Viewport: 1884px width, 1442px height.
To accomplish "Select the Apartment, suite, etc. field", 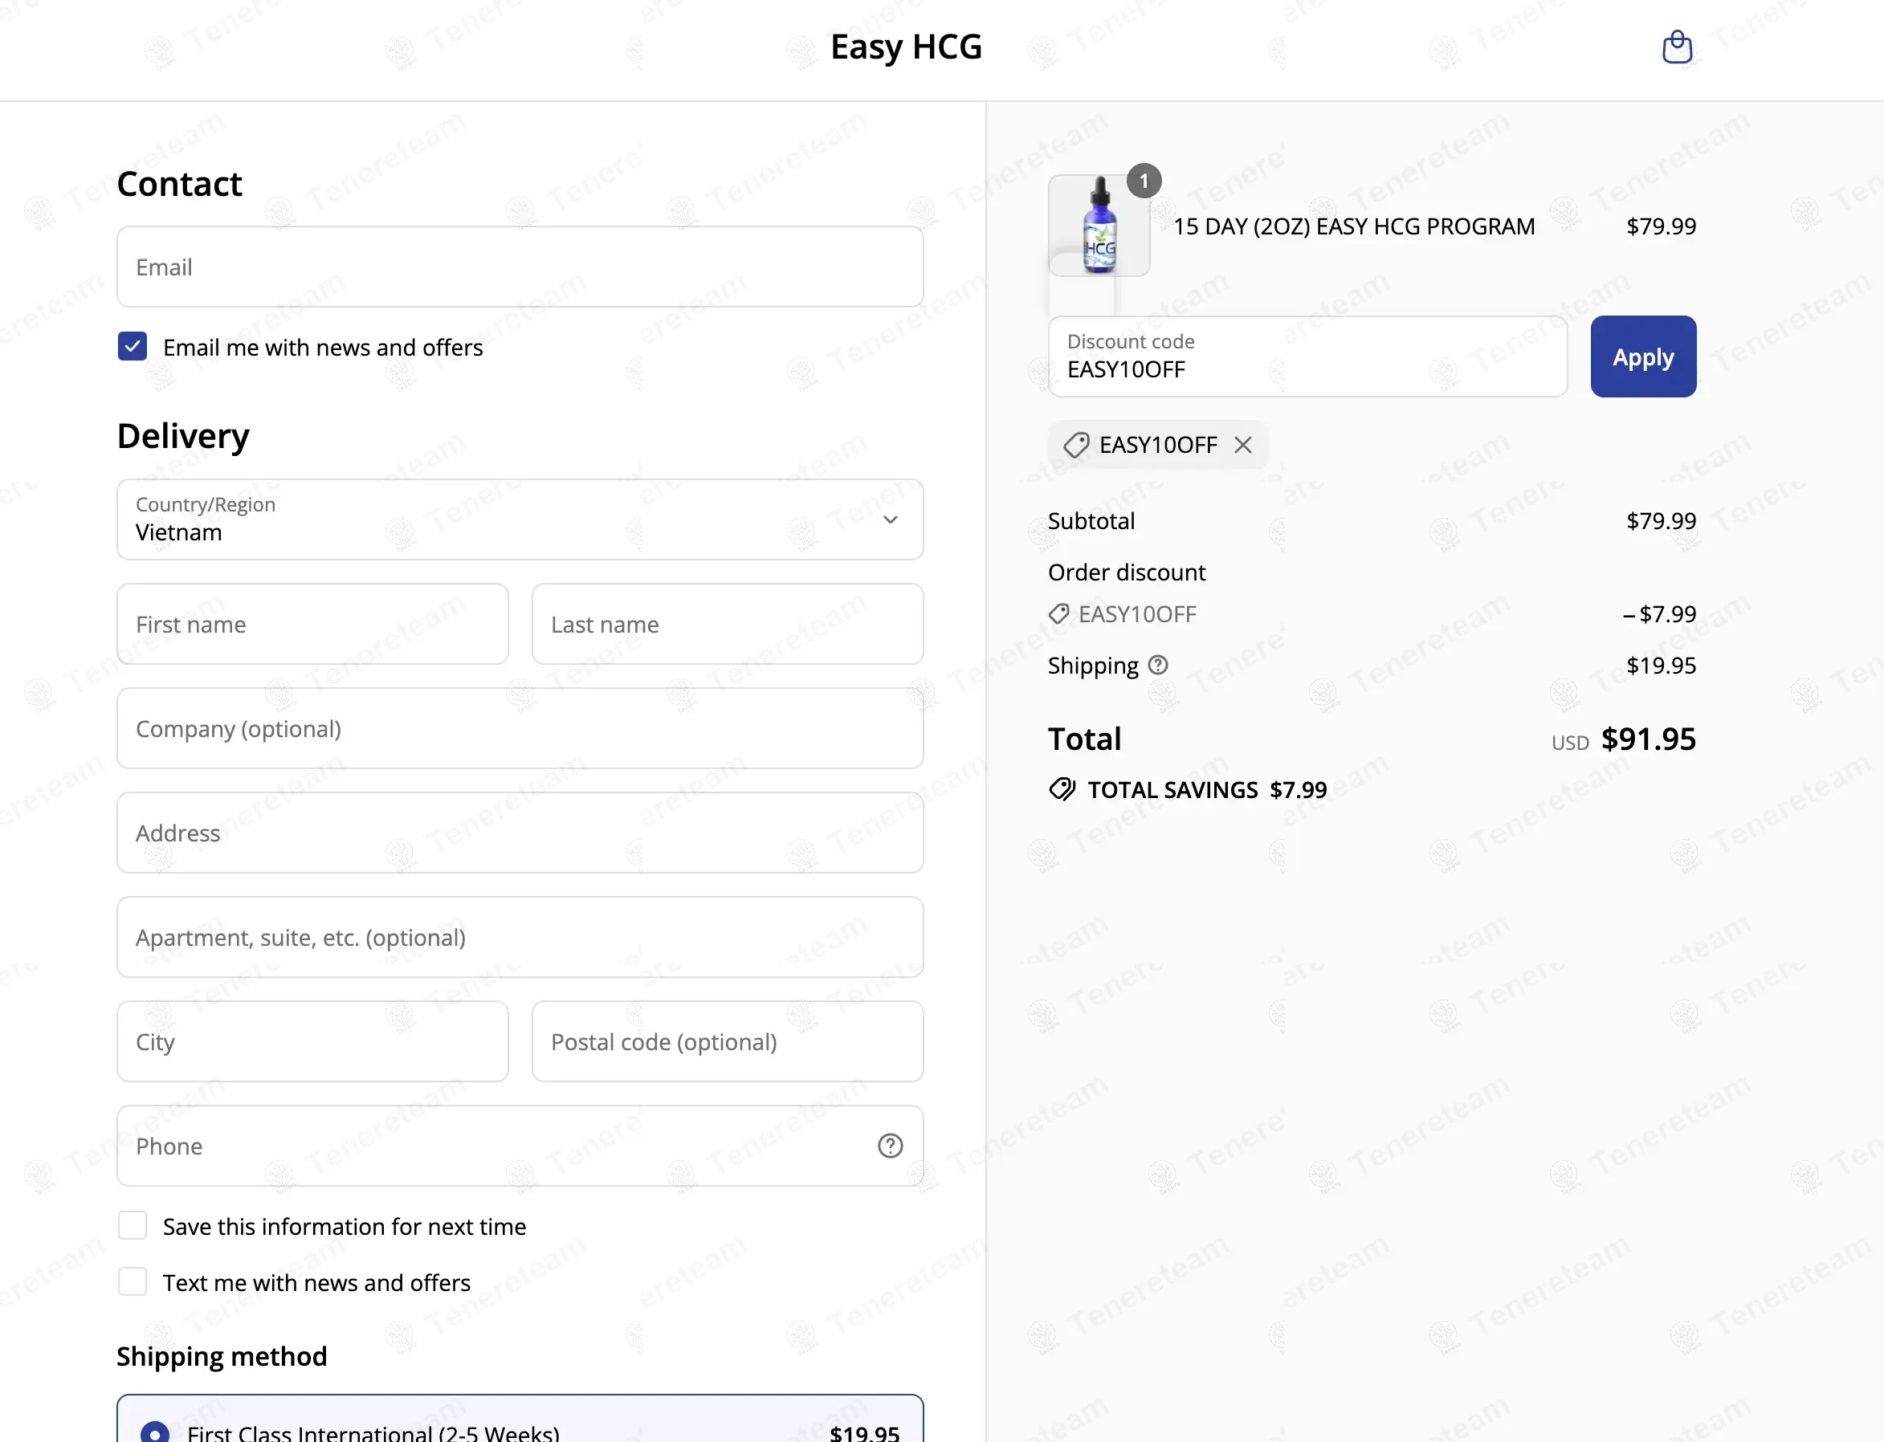I will pos(520,937).
